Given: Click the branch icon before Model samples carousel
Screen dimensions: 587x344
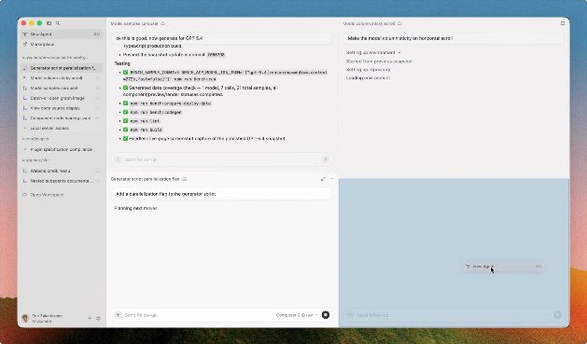Looking at the screenshot, I should tap(25, 89).
